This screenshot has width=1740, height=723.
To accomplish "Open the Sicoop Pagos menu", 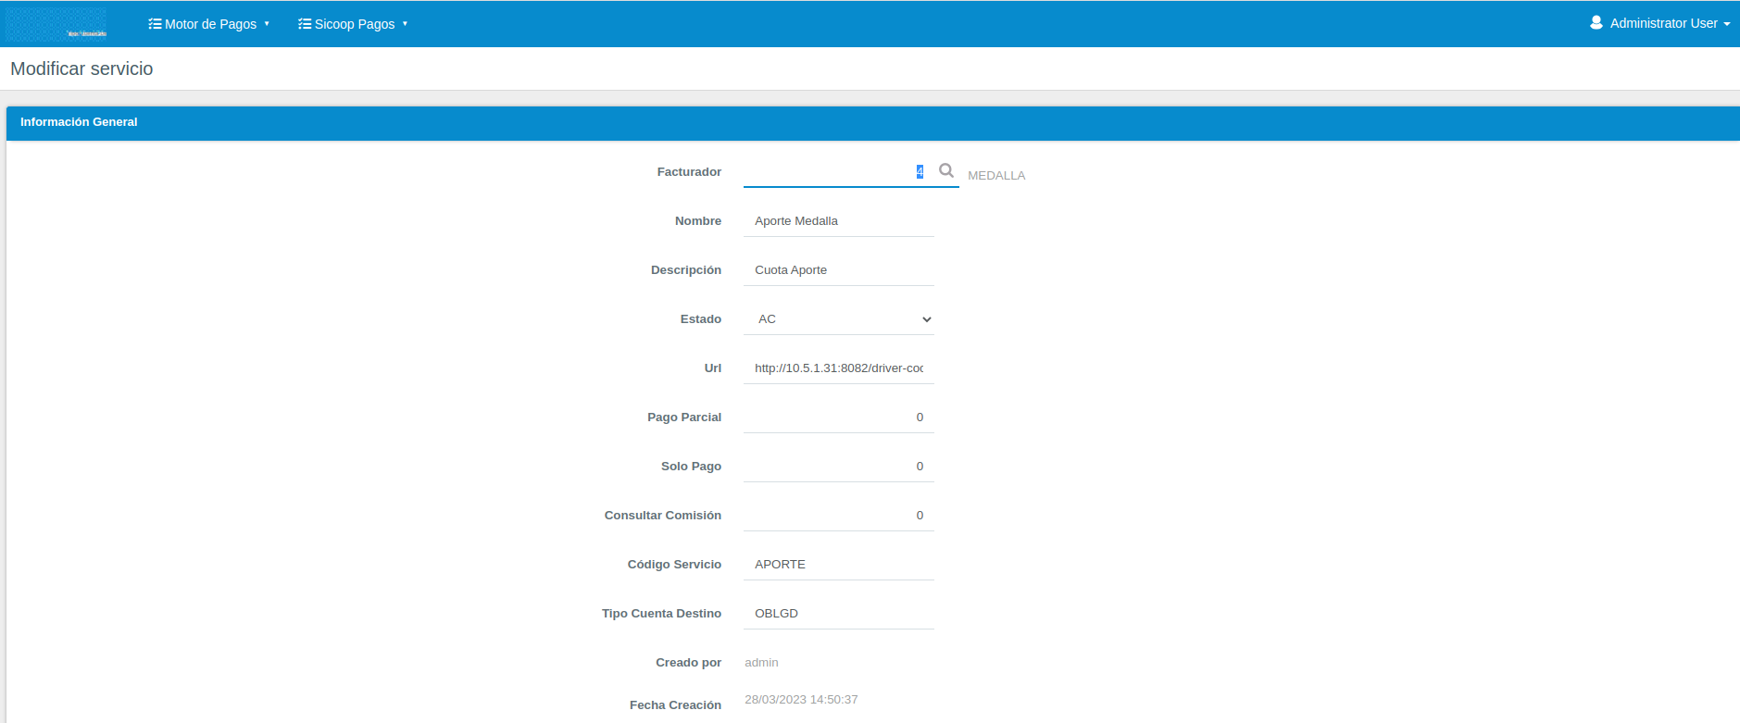I will pos(354,24).
